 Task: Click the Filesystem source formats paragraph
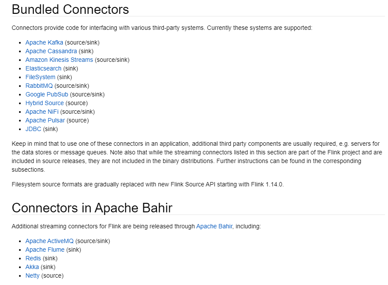(148, 185)
